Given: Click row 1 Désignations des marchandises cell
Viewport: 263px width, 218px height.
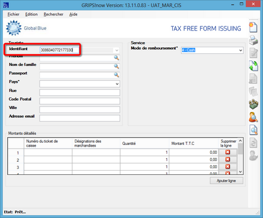Looking at the screenshot, I should click(96, 152).
